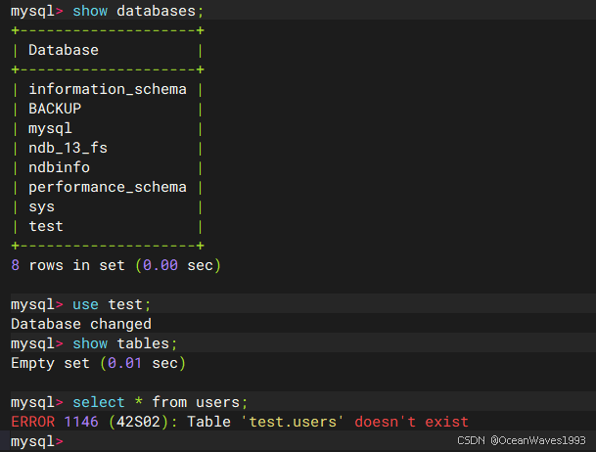Select the 'Database' column header

click(x=64, y=50)
